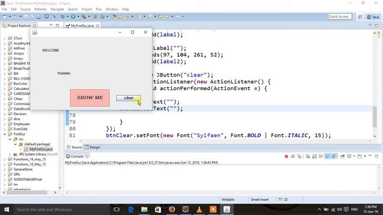
Task: Minimize the Project Explorer panel
Action: [x=51, y=25]
